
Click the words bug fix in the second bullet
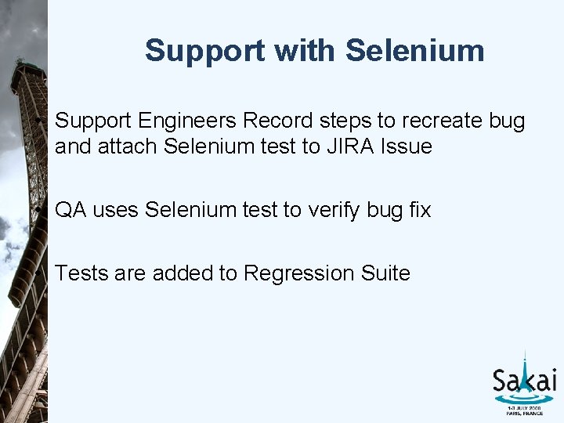[x=399, y=210]
